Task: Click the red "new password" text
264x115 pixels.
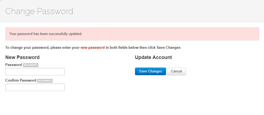Action: pyautogui.click(x=92, y=48)
